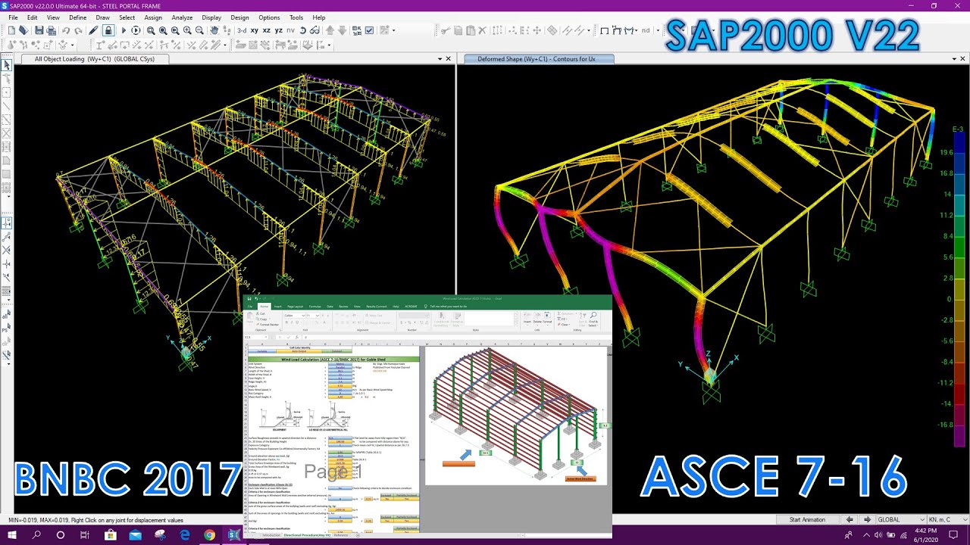Screen dimensions: 970x545
Task: Set the xy plane view
Action: point(255,30)
